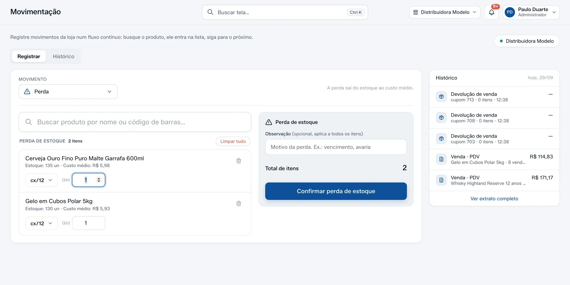The height and width of the screenshot is (285, 570).
Task: Open Devolução de venda cupom 703 entry
Action: [494, 139]
